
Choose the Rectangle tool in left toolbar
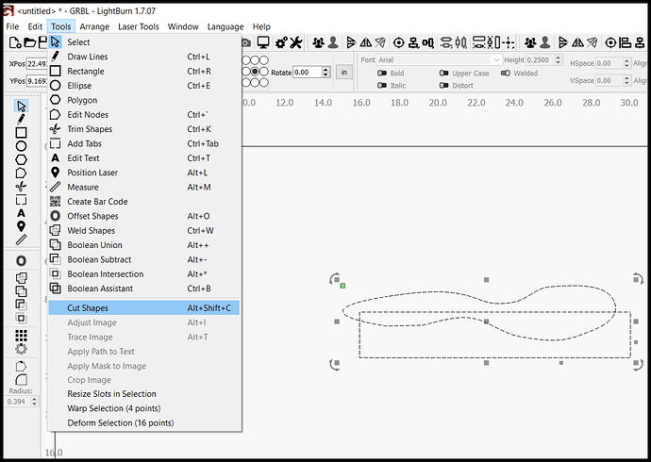[x=21, y=133]
